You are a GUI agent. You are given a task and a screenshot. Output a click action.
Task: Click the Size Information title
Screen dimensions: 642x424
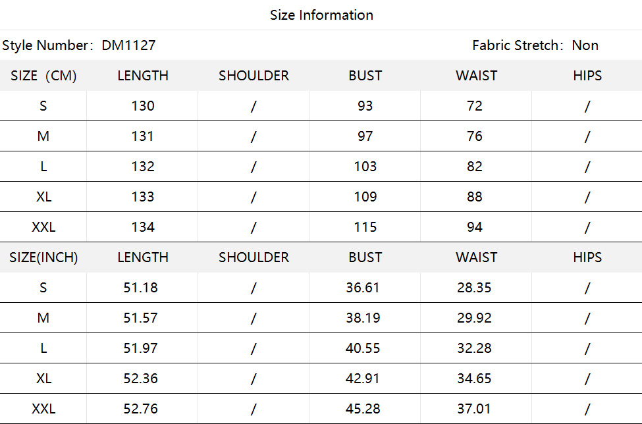click(321, 15)
